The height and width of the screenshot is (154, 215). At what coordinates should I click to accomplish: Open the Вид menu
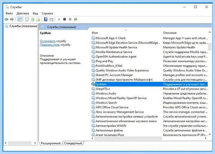[x=35, y=14]
